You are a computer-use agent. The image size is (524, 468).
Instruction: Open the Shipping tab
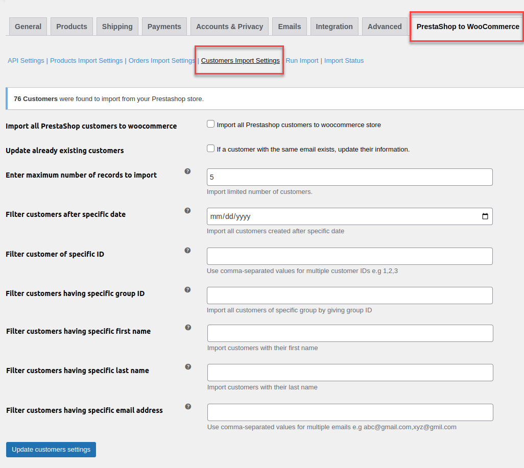pyautogui.click(x=117, y=26)
